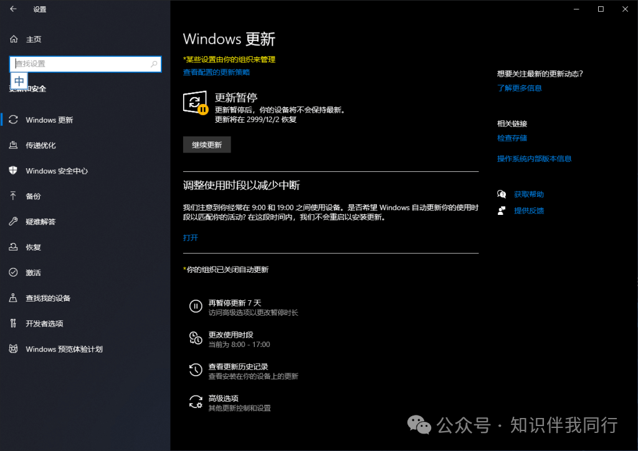
Task: Go to the 恢复 page
Action: 34,247
